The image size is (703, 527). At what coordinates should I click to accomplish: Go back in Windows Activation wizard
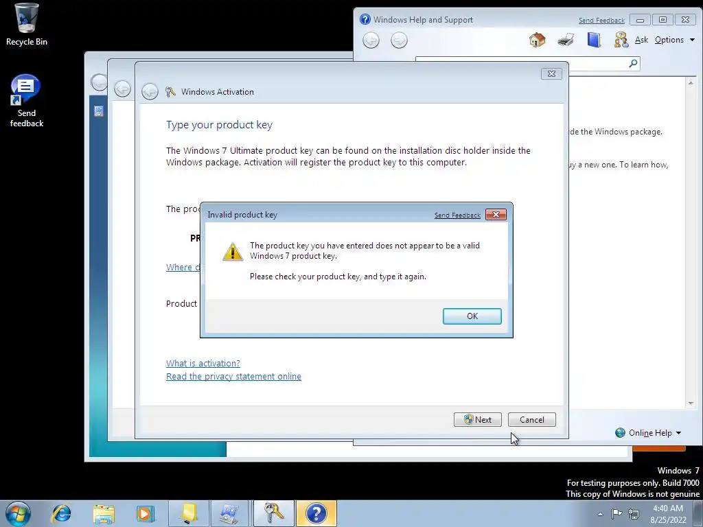150,91
